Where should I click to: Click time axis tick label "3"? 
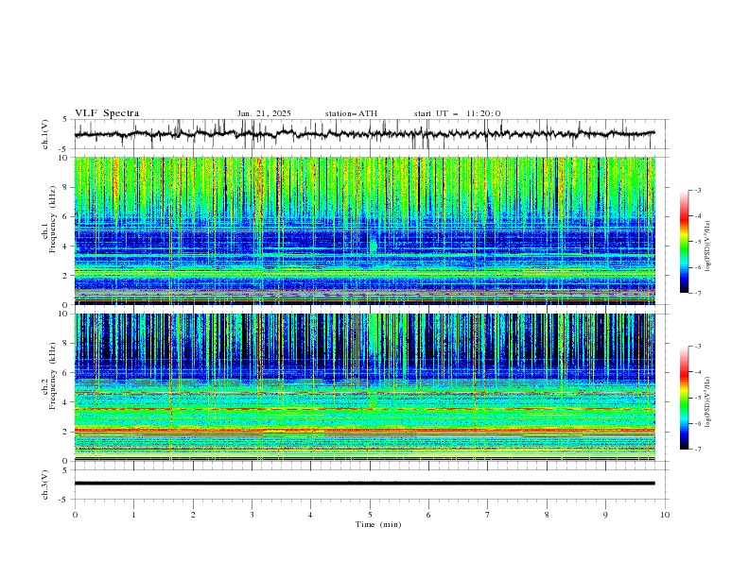(x=252, y=515)
